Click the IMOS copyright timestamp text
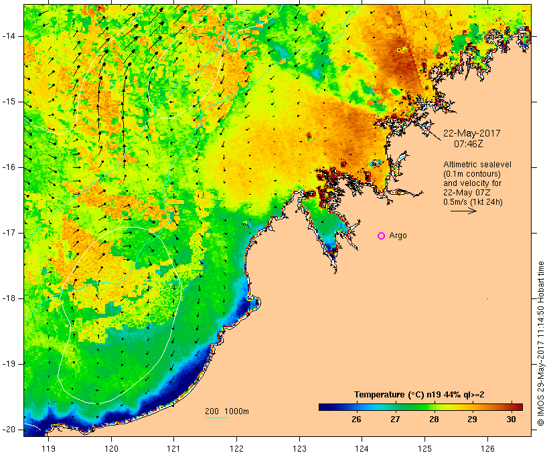Viewport: 549px width, 455px height. pos(541,343)
